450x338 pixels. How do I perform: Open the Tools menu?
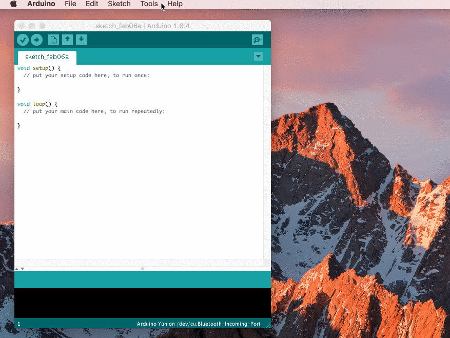coord(149,4)
